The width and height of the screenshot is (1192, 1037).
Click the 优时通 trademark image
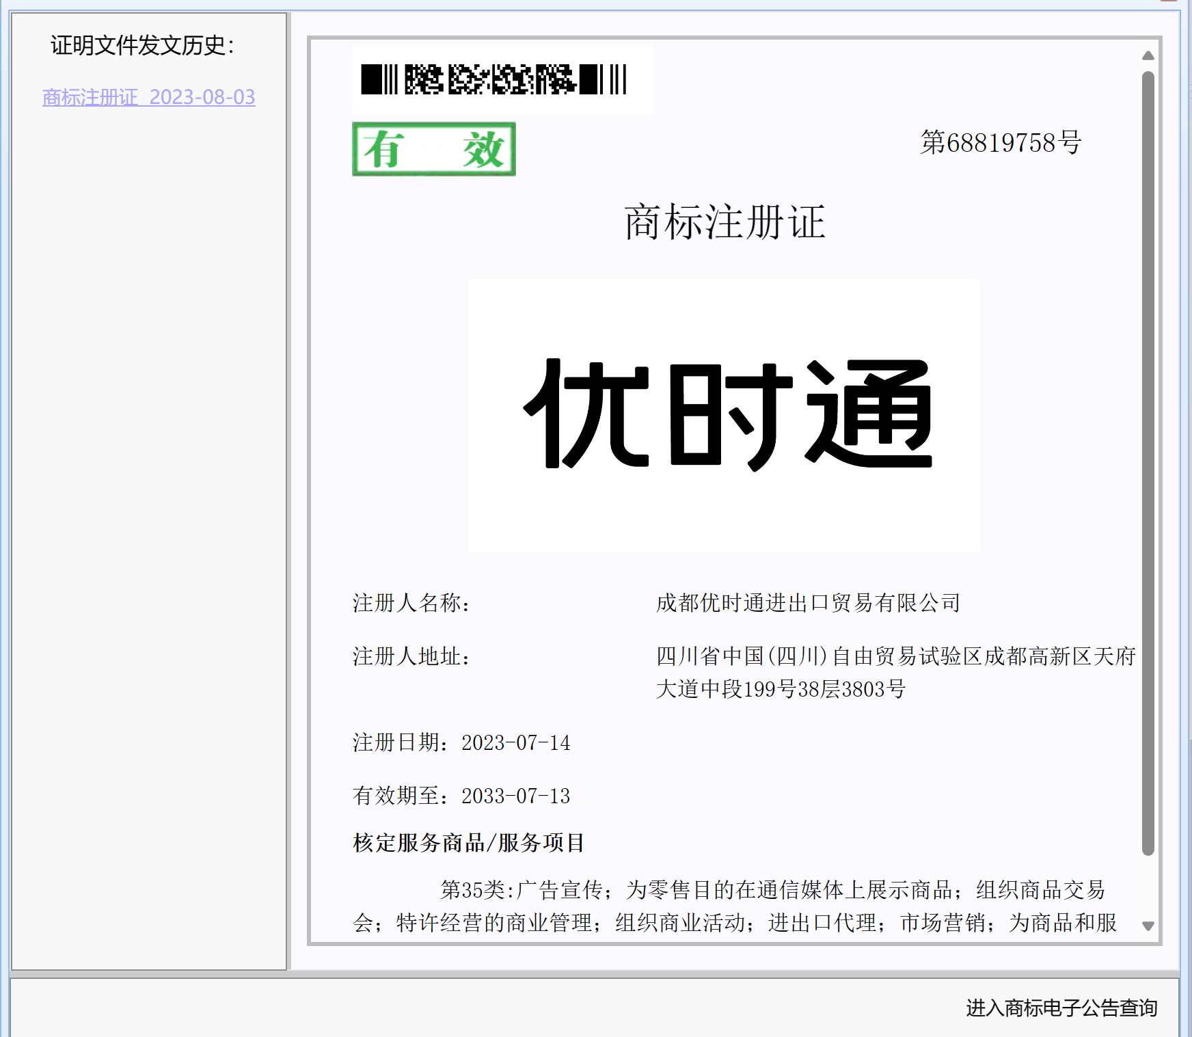coord(724,415)
